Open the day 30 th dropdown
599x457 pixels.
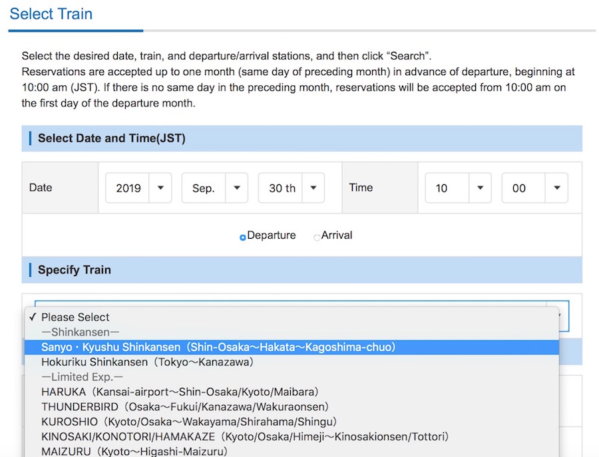(x=291, y=188)
